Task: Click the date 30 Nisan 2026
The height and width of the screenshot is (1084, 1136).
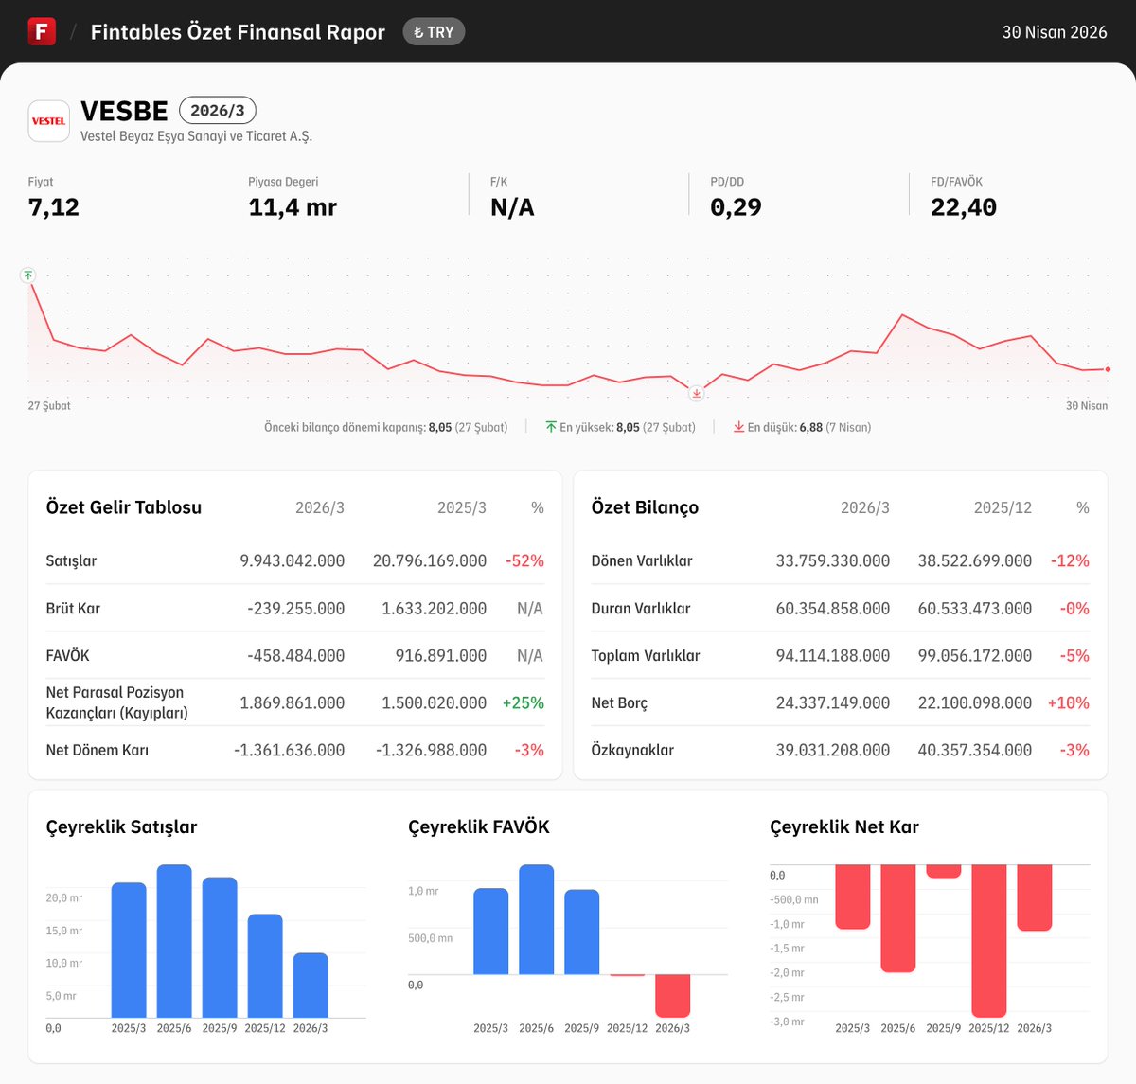Action: click(1055, 32)
